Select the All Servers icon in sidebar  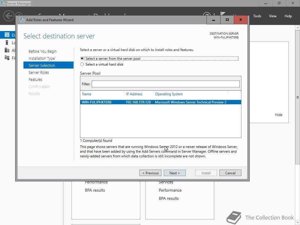pos(7,50)
